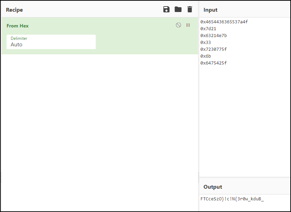
Task: Click the input line 0x6b
Action: (x=206, y=56)
